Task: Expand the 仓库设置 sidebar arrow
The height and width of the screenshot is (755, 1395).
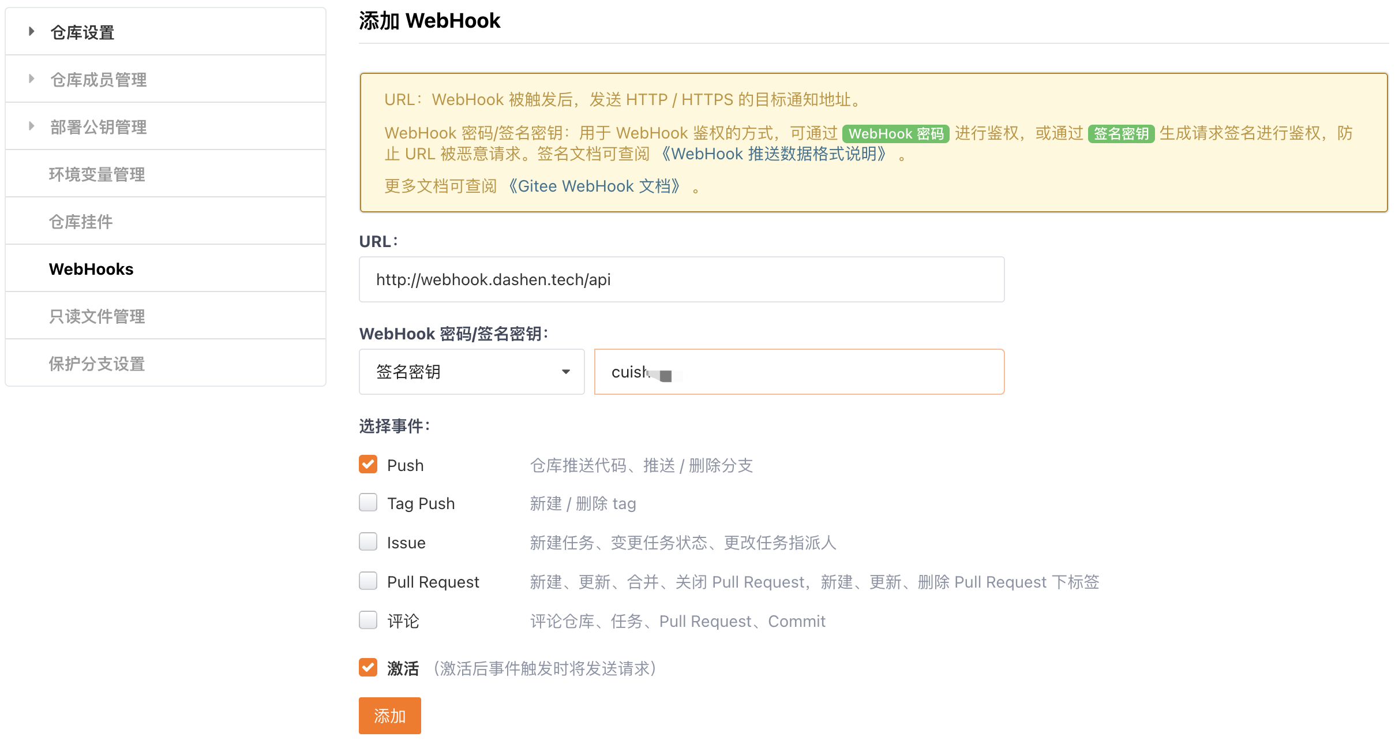Action: [x=32, y=32]
